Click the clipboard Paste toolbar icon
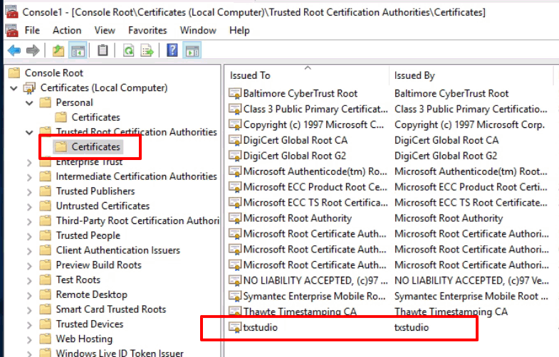This screenshot has height=357, width=559. (x=103, y=50)
